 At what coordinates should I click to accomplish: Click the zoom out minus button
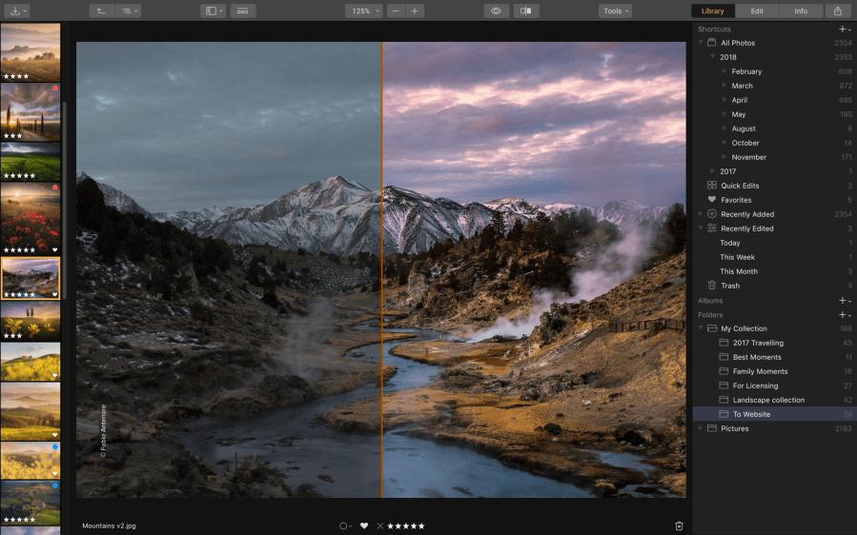tap(396, 11)
